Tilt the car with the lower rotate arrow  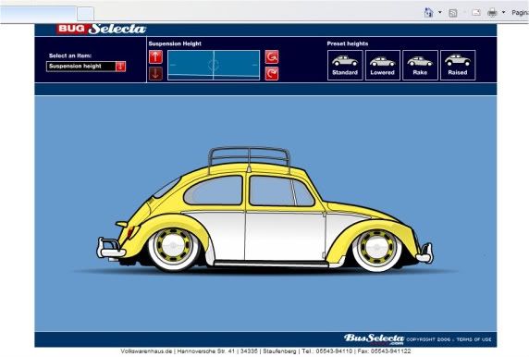272,73
